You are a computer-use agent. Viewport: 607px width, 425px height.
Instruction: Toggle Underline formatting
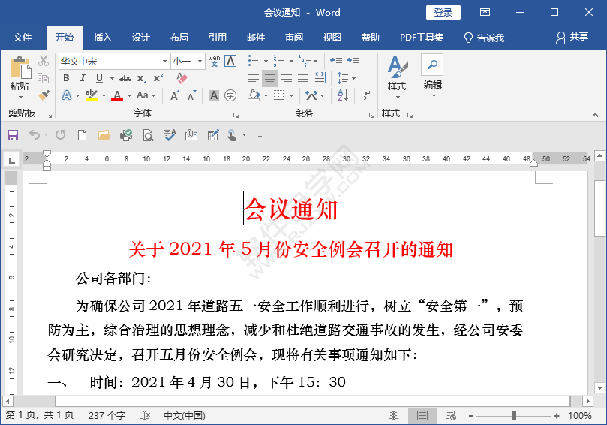[x=100, y=78]
